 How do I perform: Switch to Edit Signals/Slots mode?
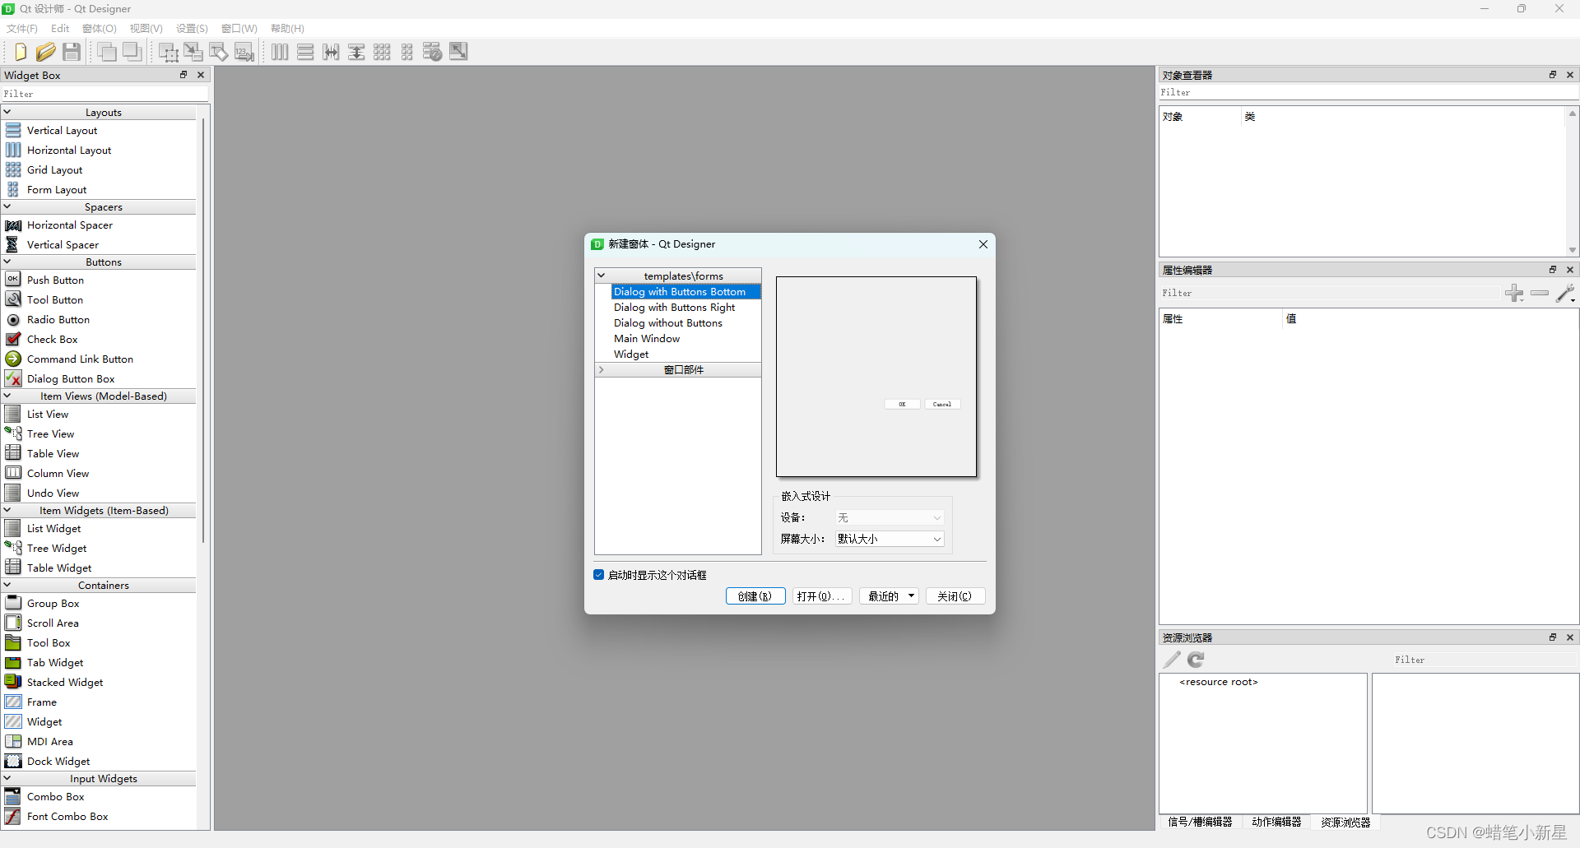coord(194,51)
